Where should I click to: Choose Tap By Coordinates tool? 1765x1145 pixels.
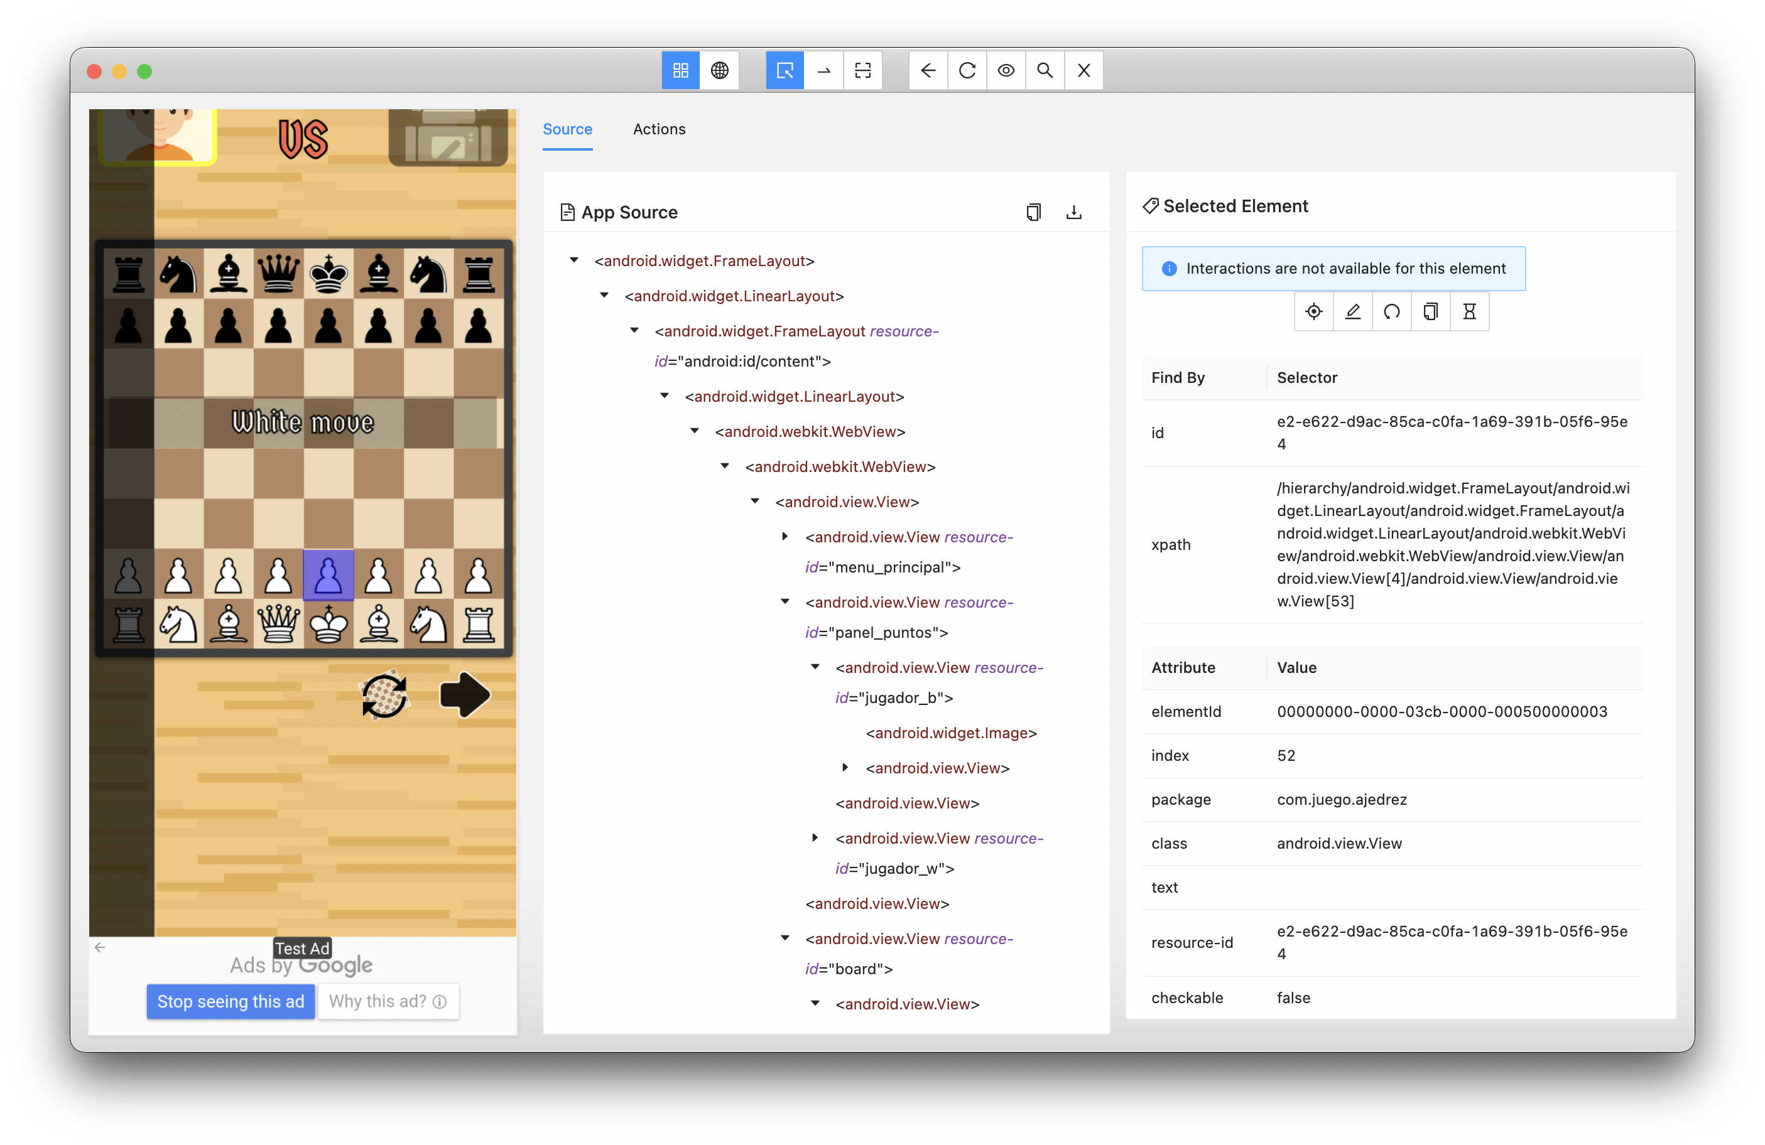click(862, 70)
